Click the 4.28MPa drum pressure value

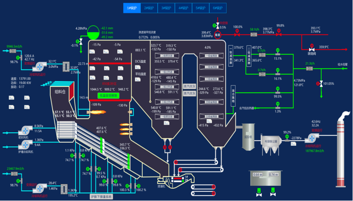(81, 29)
